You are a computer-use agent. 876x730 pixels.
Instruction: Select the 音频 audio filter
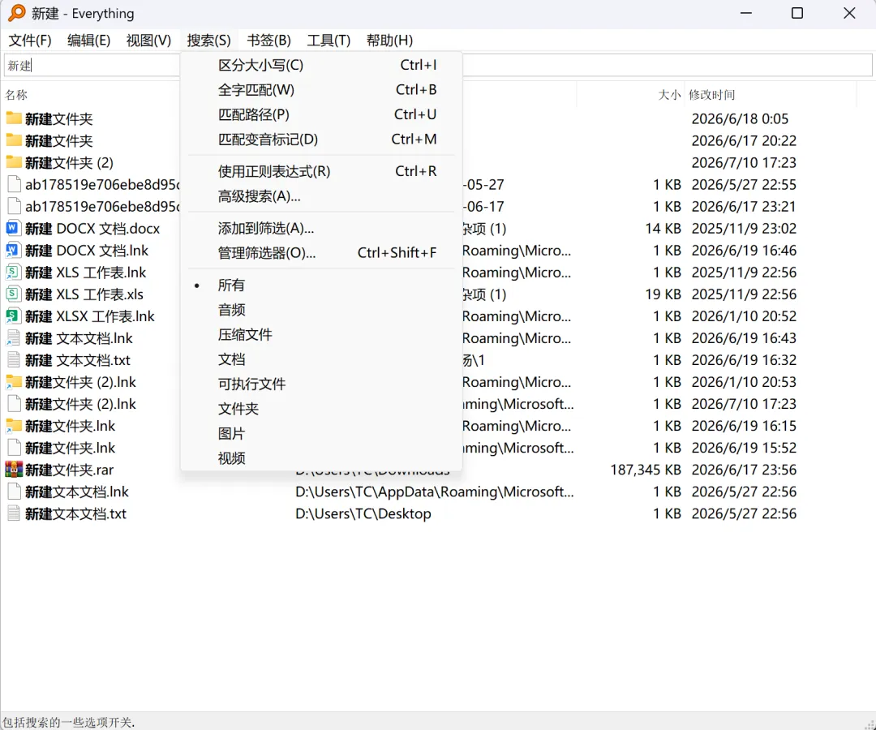(321, 310)
